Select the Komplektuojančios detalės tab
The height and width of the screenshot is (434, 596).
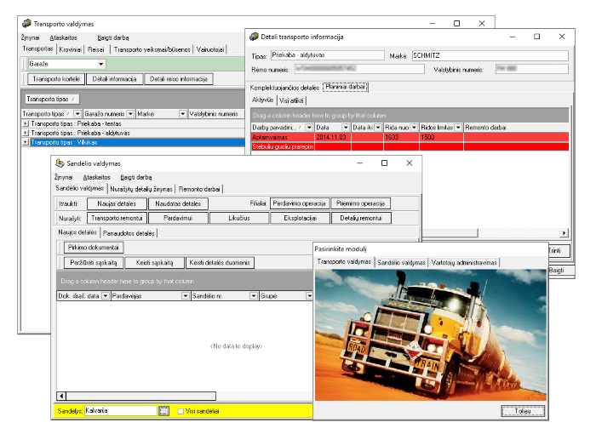(284, 88)
